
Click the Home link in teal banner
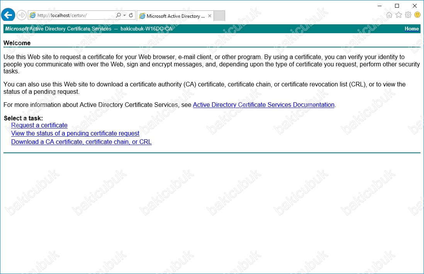[x=412, y=29]
